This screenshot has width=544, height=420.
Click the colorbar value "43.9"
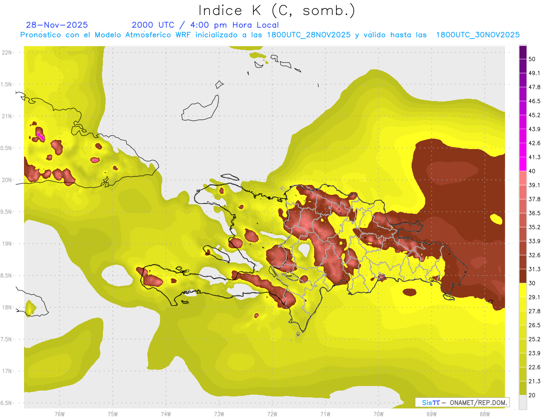click(x=534, y=129)
